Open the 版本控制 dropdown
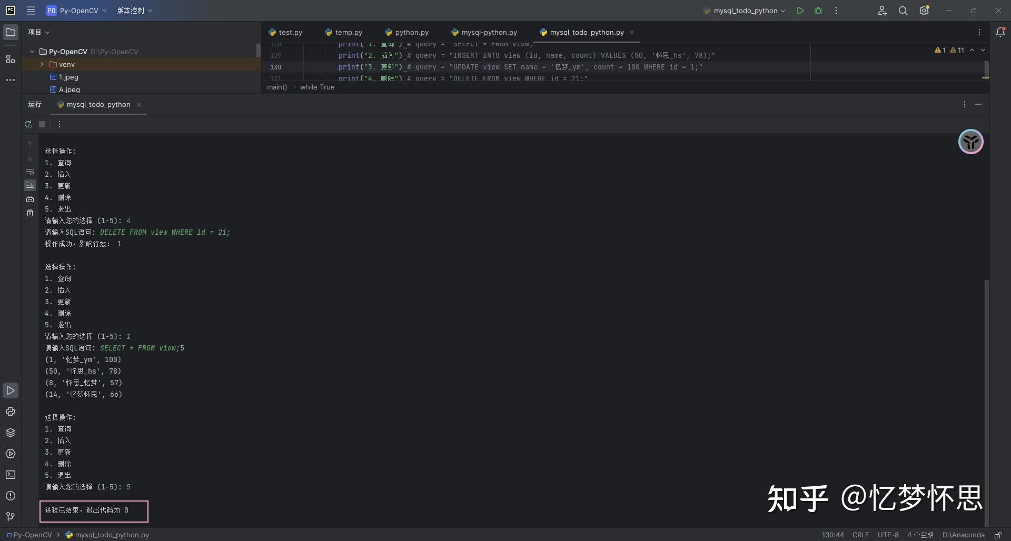 (x=134, y=11)
